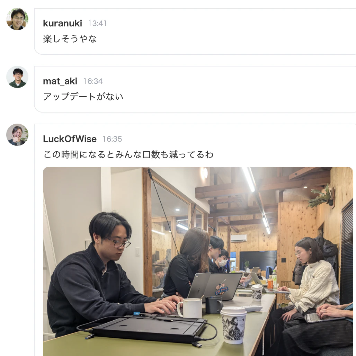Click the 16:34 message timestamp
Image resolution: width=356 pixels, height=356 pixels.
point(93,81)
